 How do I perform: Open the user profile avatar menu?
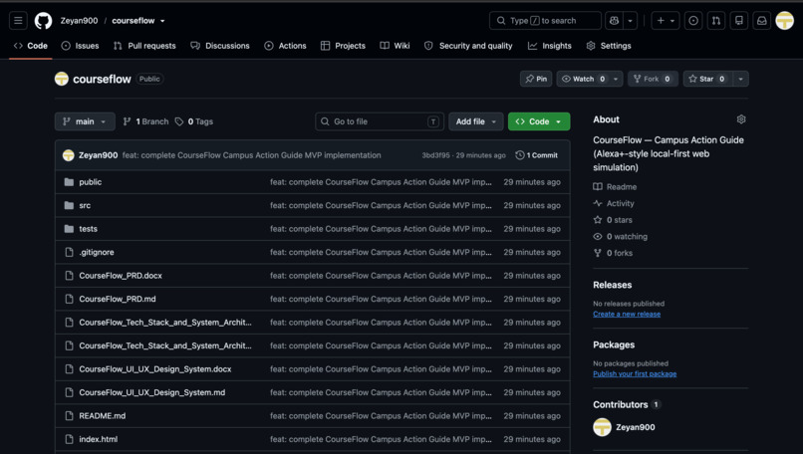784,21
